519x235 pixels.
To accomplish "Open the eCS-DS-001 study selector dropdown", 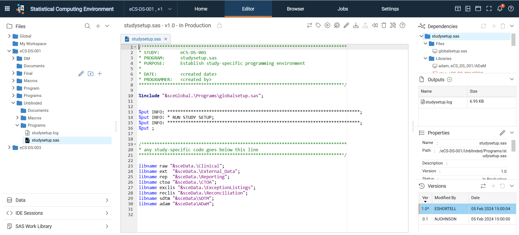I will click(151, 9).
